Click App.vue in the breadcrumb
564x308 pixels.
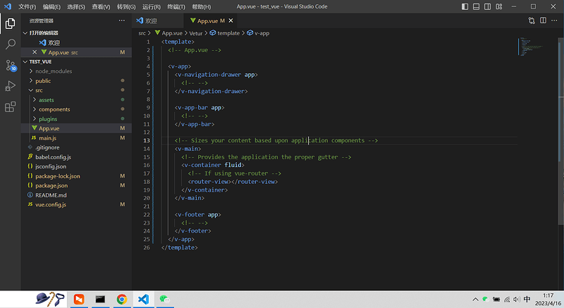coord(172,33)
